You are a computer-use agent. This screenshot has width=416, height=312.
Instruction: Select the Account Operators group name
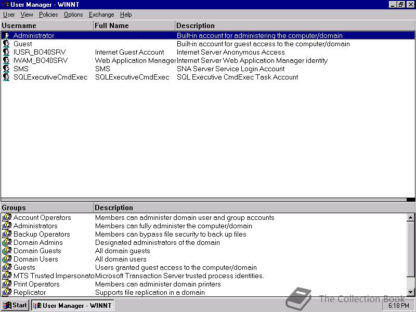42,217
